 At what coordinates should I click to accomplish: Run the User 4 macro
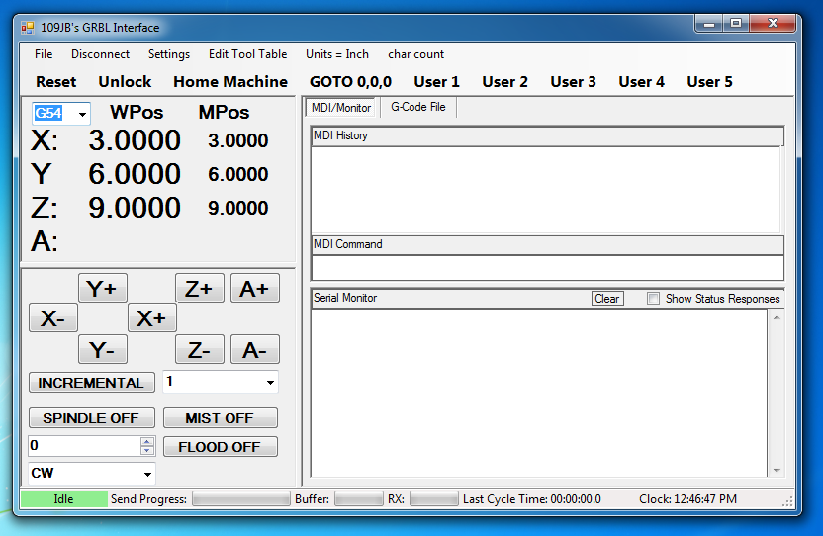pos(641,82)
